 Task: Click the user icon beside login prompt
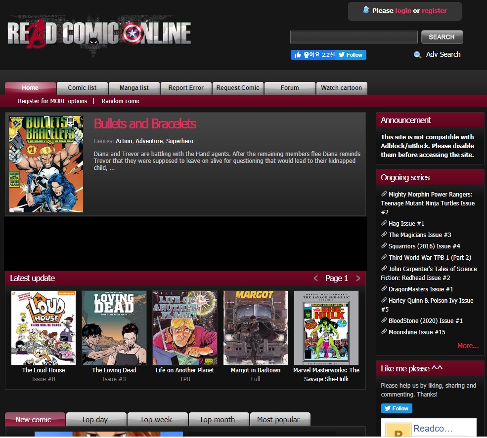(366, 10)
